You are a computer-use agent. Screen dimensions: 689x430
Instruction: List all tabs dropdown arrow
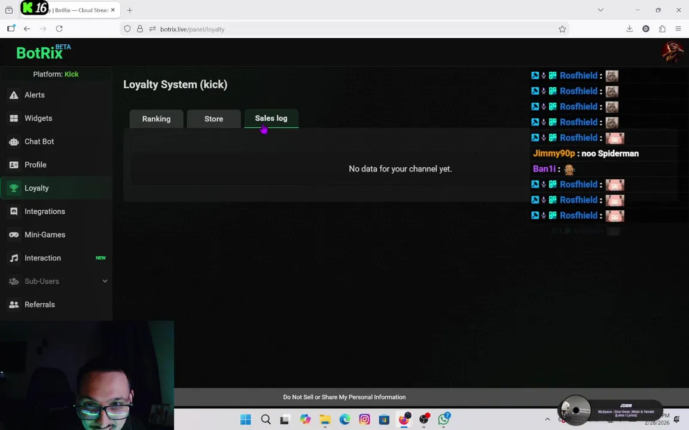click(600, 10)
